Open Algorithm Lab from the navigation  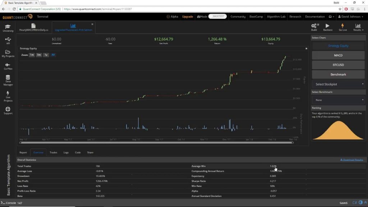click(x=276, y=17)
